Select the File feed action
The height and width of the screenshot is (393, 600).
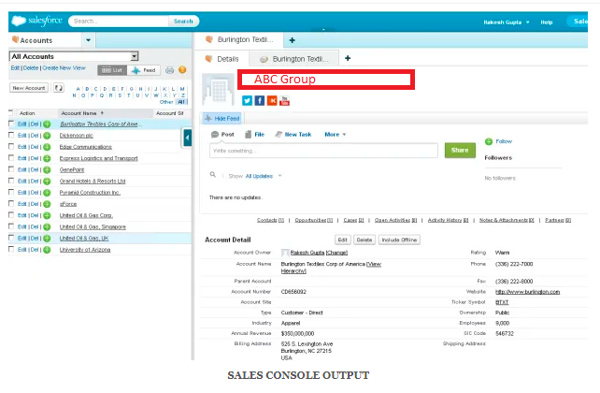(255, 135)
